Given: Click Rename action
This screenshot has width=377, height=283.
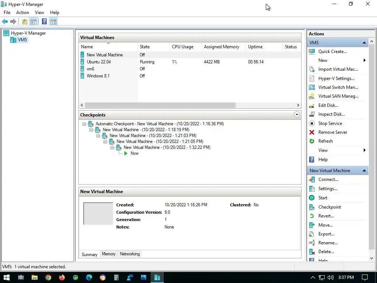Looking at the screenshot, I should click(328, 243).
